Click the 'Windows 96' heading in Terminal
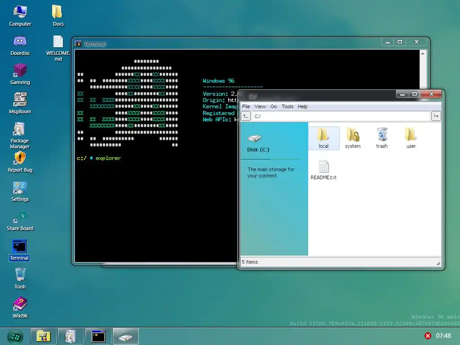 tap(219, 81)
